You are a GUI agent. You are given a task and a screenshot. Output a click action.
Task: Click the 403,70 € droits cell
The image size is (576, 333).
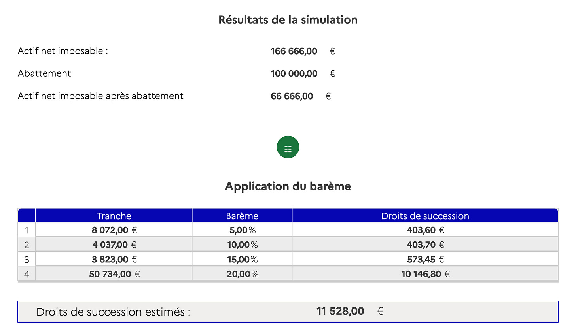(425, 245)
